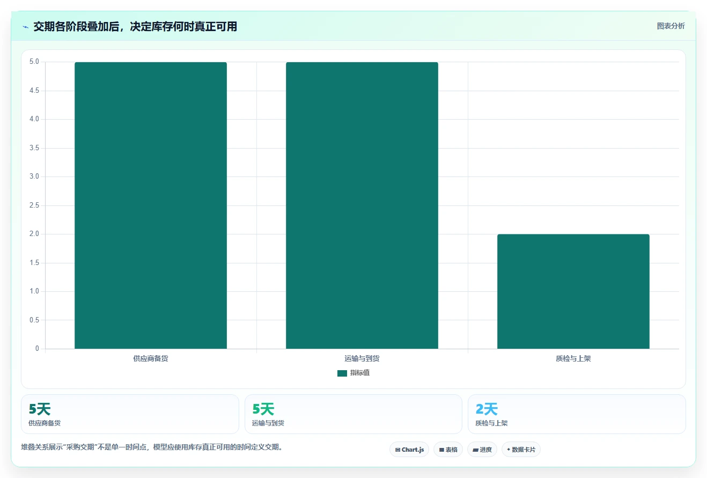This screenshot has height=478, width=707.
Task: Toggle the 指标值 legend item
Action: point(353,373)
